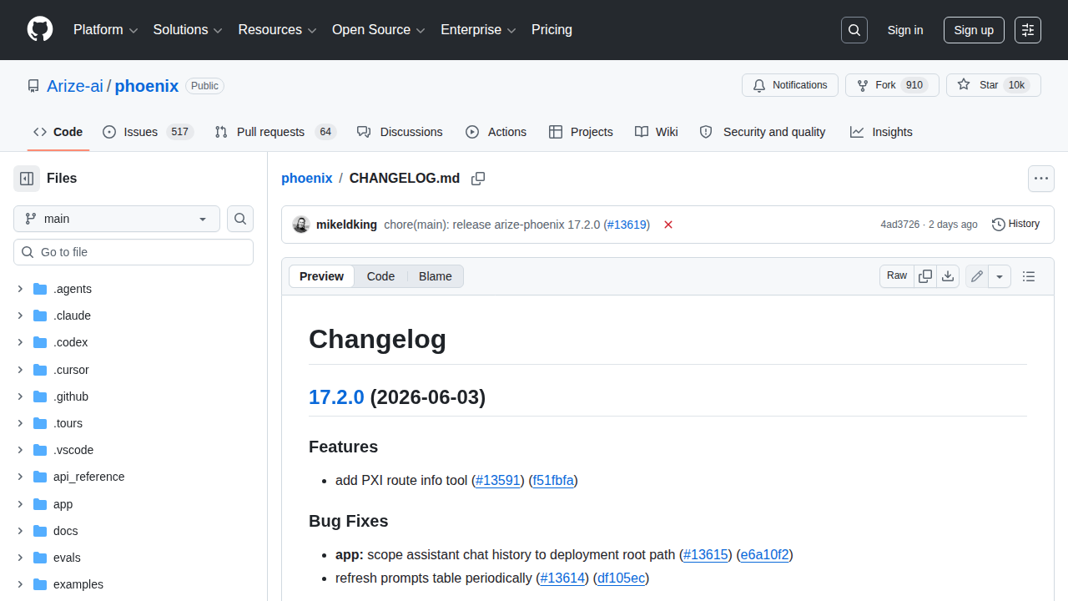Switch to the Blame view
The width and height of the screenshot is (1068, 601).
point(435,276)
